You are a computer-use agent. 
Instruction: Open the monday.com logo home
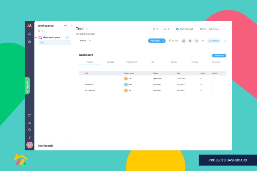(x=30, y=26)
